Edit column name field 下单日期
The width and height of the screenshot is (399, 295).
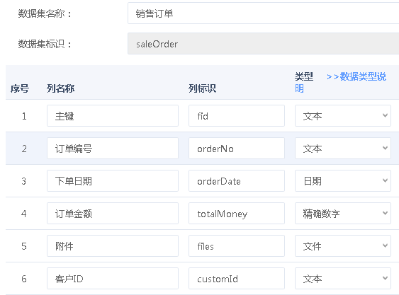(x=113, y=181)
